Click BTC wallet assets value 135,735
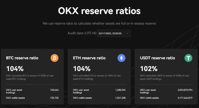 54,98
